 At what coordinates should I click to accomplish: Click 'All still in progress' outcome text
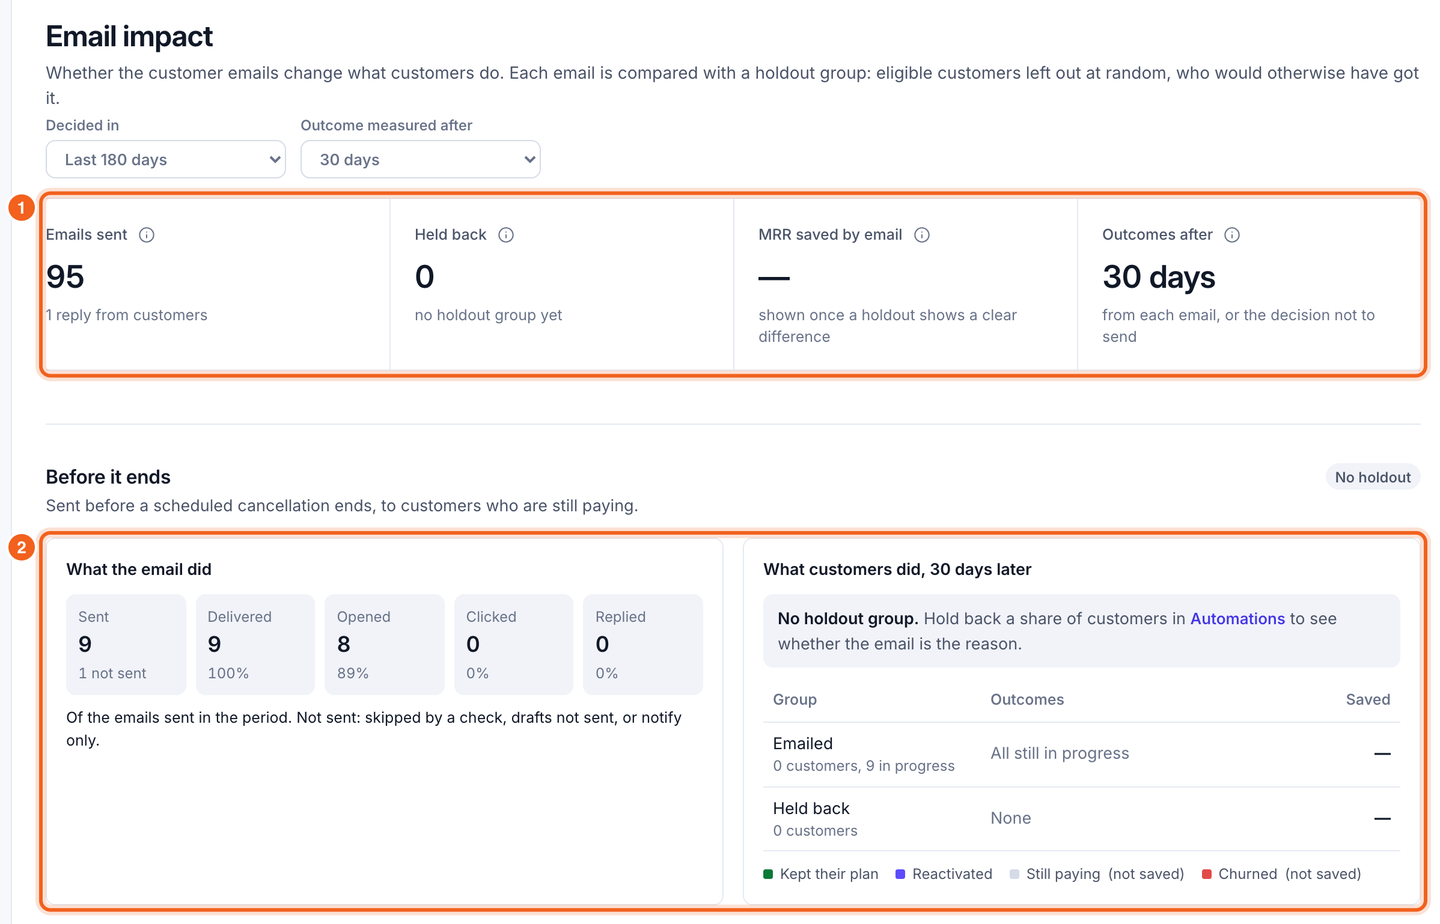tap(1060, 753)
